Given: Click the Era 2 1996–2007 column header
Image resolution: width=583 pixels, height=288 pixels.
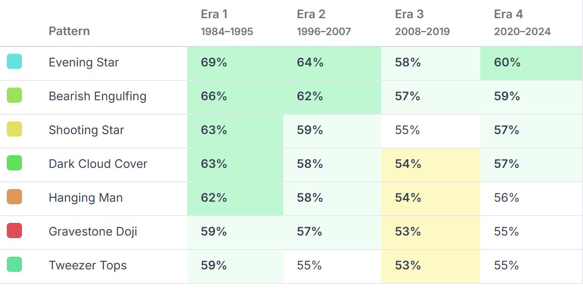Looking at the screenshot, I should point(324,23).
